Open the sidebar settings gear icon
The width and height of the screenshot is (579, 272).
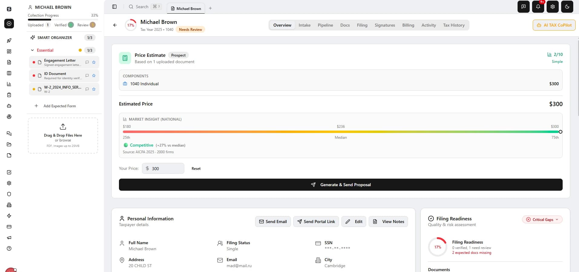point(9,183)
